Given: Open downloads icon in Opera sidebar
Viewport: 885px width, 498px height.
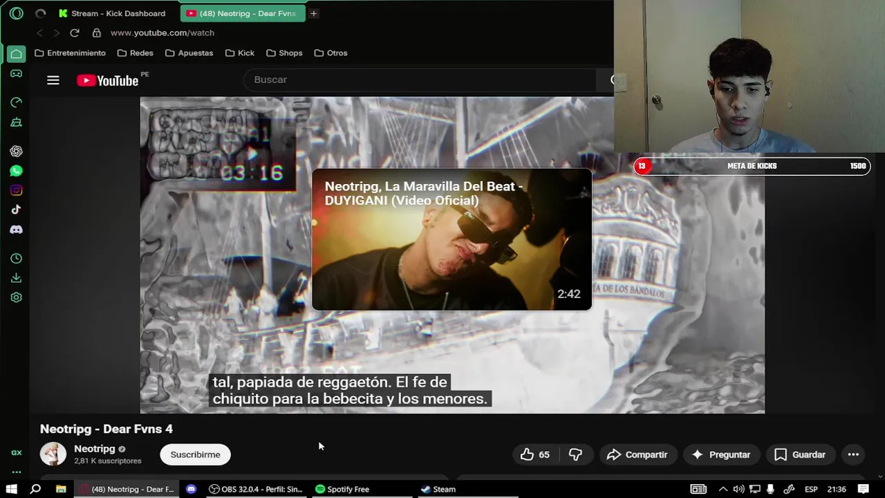Looking at the screenshot, I should [16, 278].
